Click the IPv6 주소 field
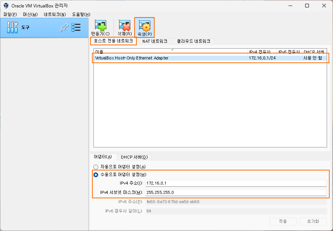Image resolution: width=333 pixels, height=231 pixels. click(236, 202)
